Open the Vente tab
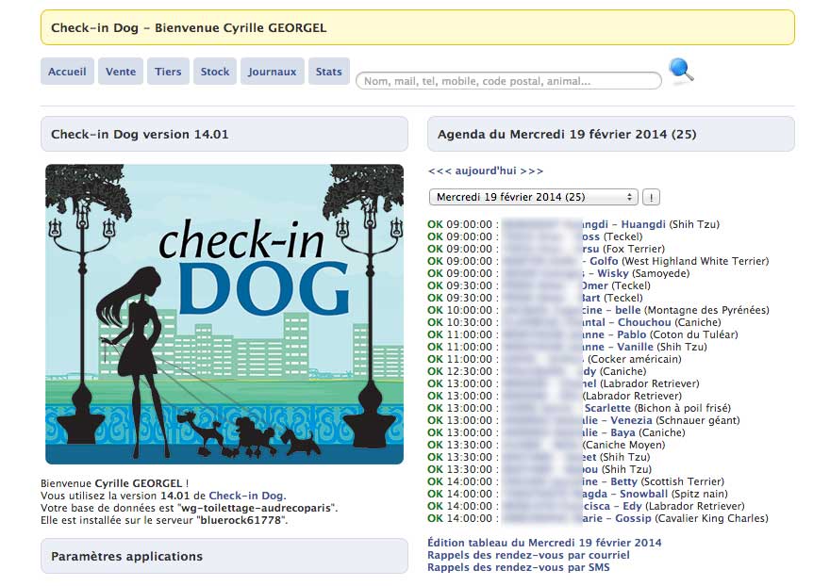This screenshot has width=830, height=586. [121, 72]
